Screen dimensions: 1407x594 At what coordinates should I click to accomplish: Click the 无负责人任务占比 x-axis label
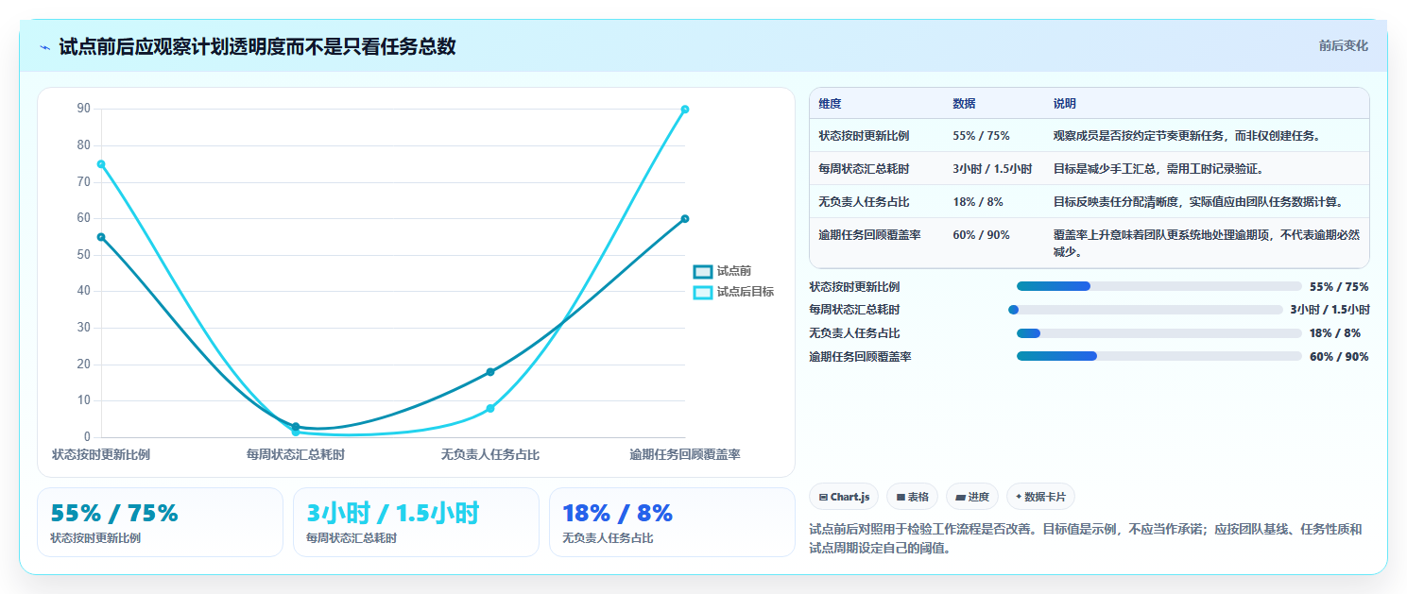click(x=490, y=454)
